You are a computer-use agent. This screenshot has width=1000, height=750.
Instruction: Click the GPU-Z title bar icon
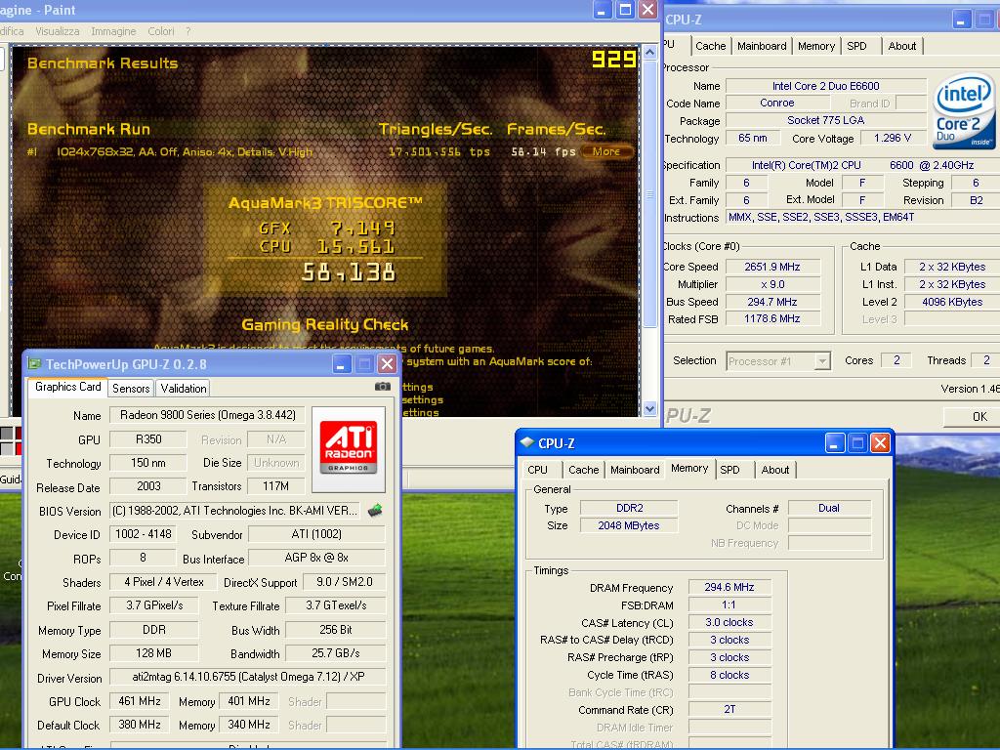coord(34,364)
